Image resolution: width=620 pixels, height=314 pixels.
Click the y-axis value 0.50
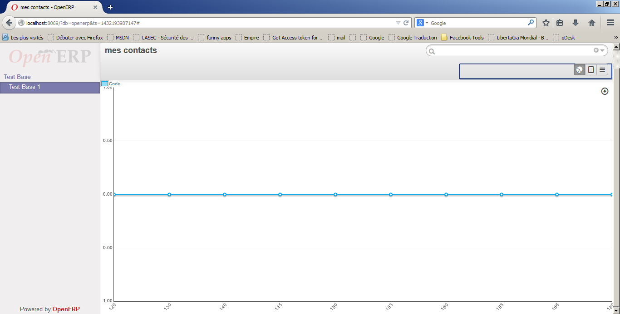(108, 141)
